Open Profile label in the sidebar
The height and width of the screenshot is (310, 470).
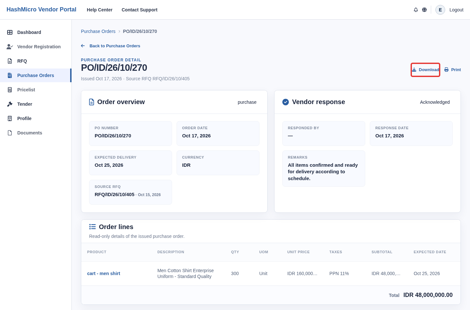(24, 118)
